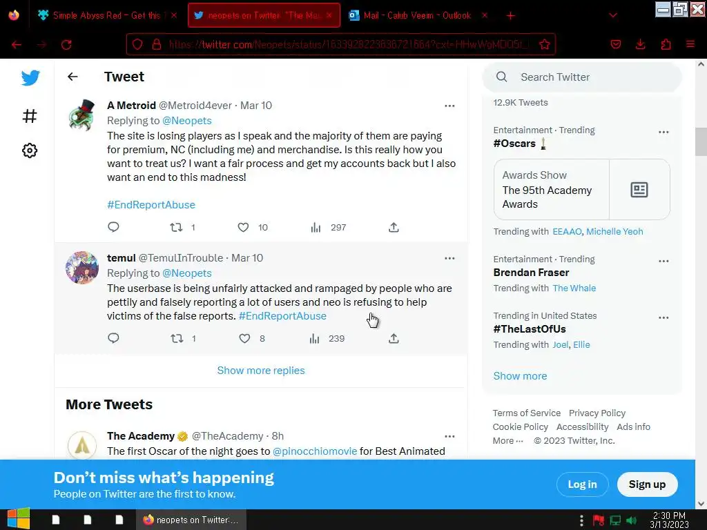Like A Metroid's tweet
This screenshot has height=530, width=707.
(243, 227)
